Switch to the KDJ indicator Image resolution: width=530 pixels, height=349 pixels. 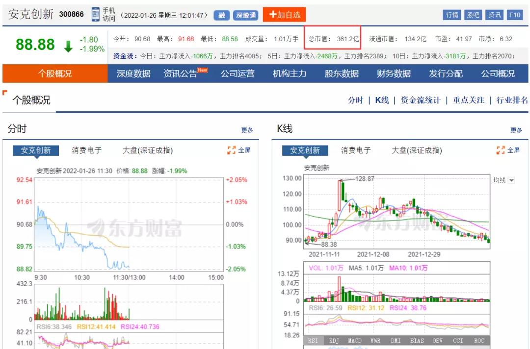333,340
